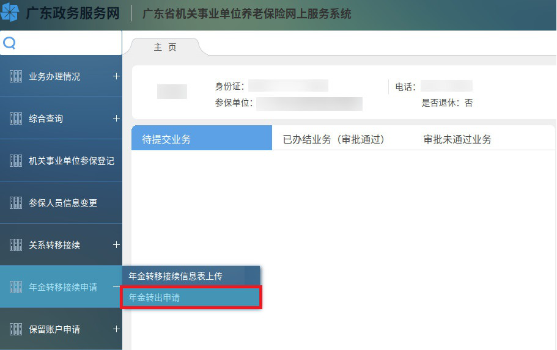The height and width of the screenshot is (350, 557).
Task: Click the search magnifier icon
Action: [9, 43]
